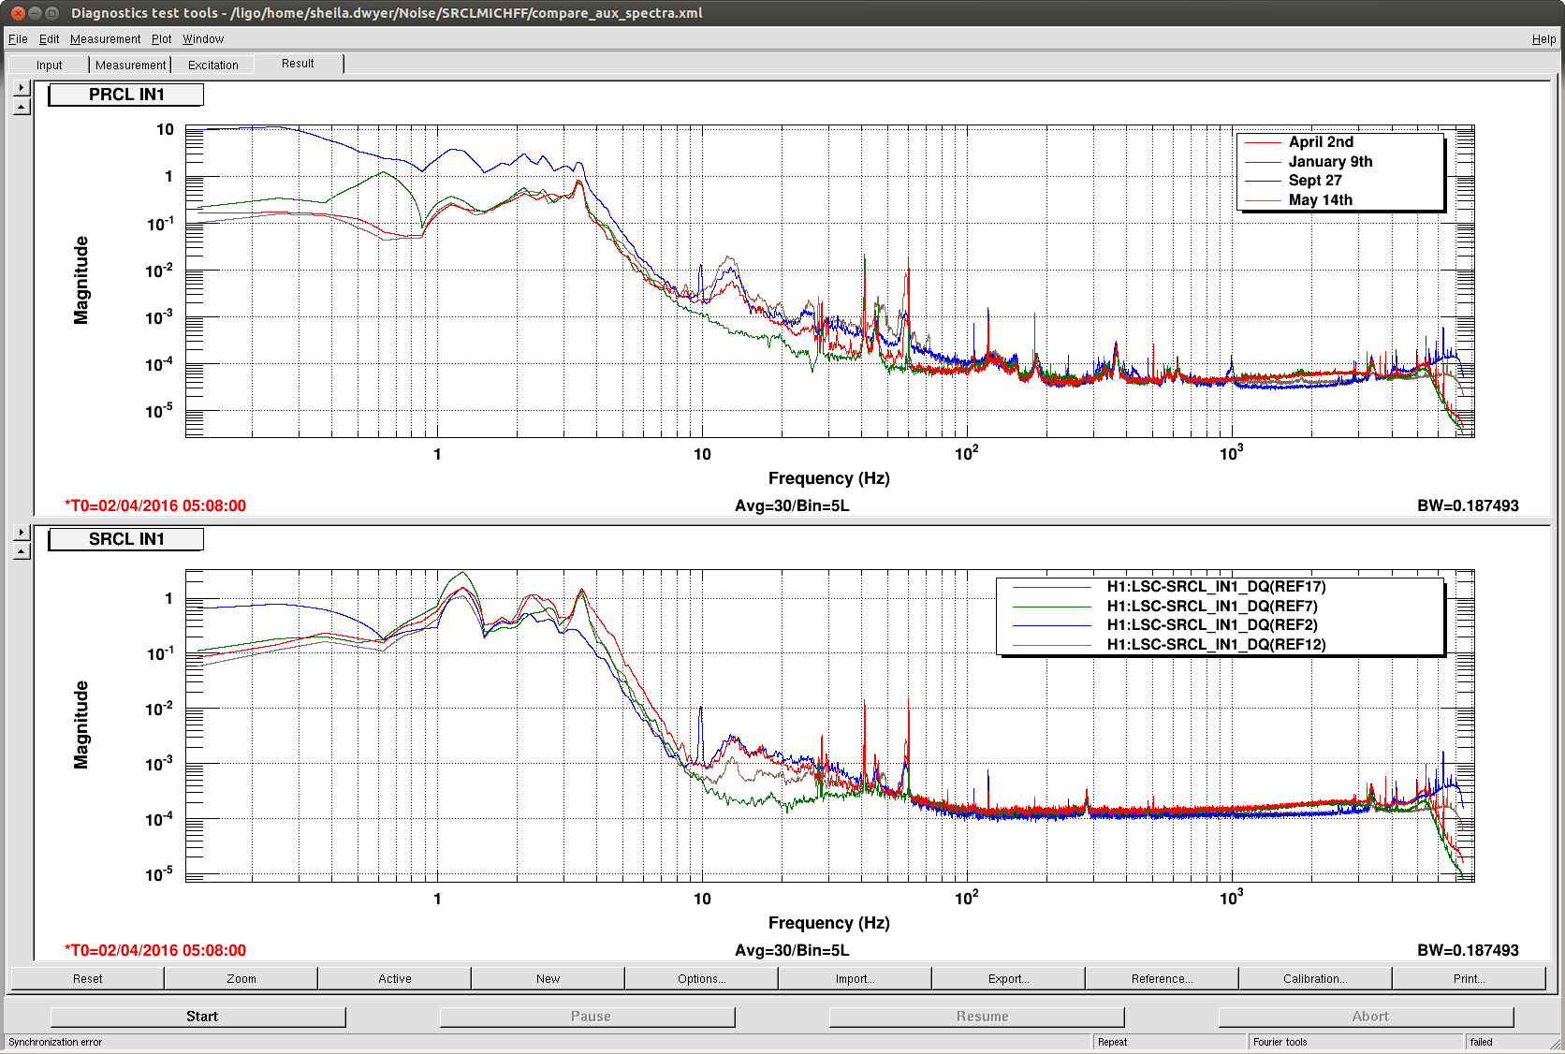Image resolution: width=1565 pixels, height=1054 pixels.
Task: Open the Edit menu
Action: tap(49, 39)
